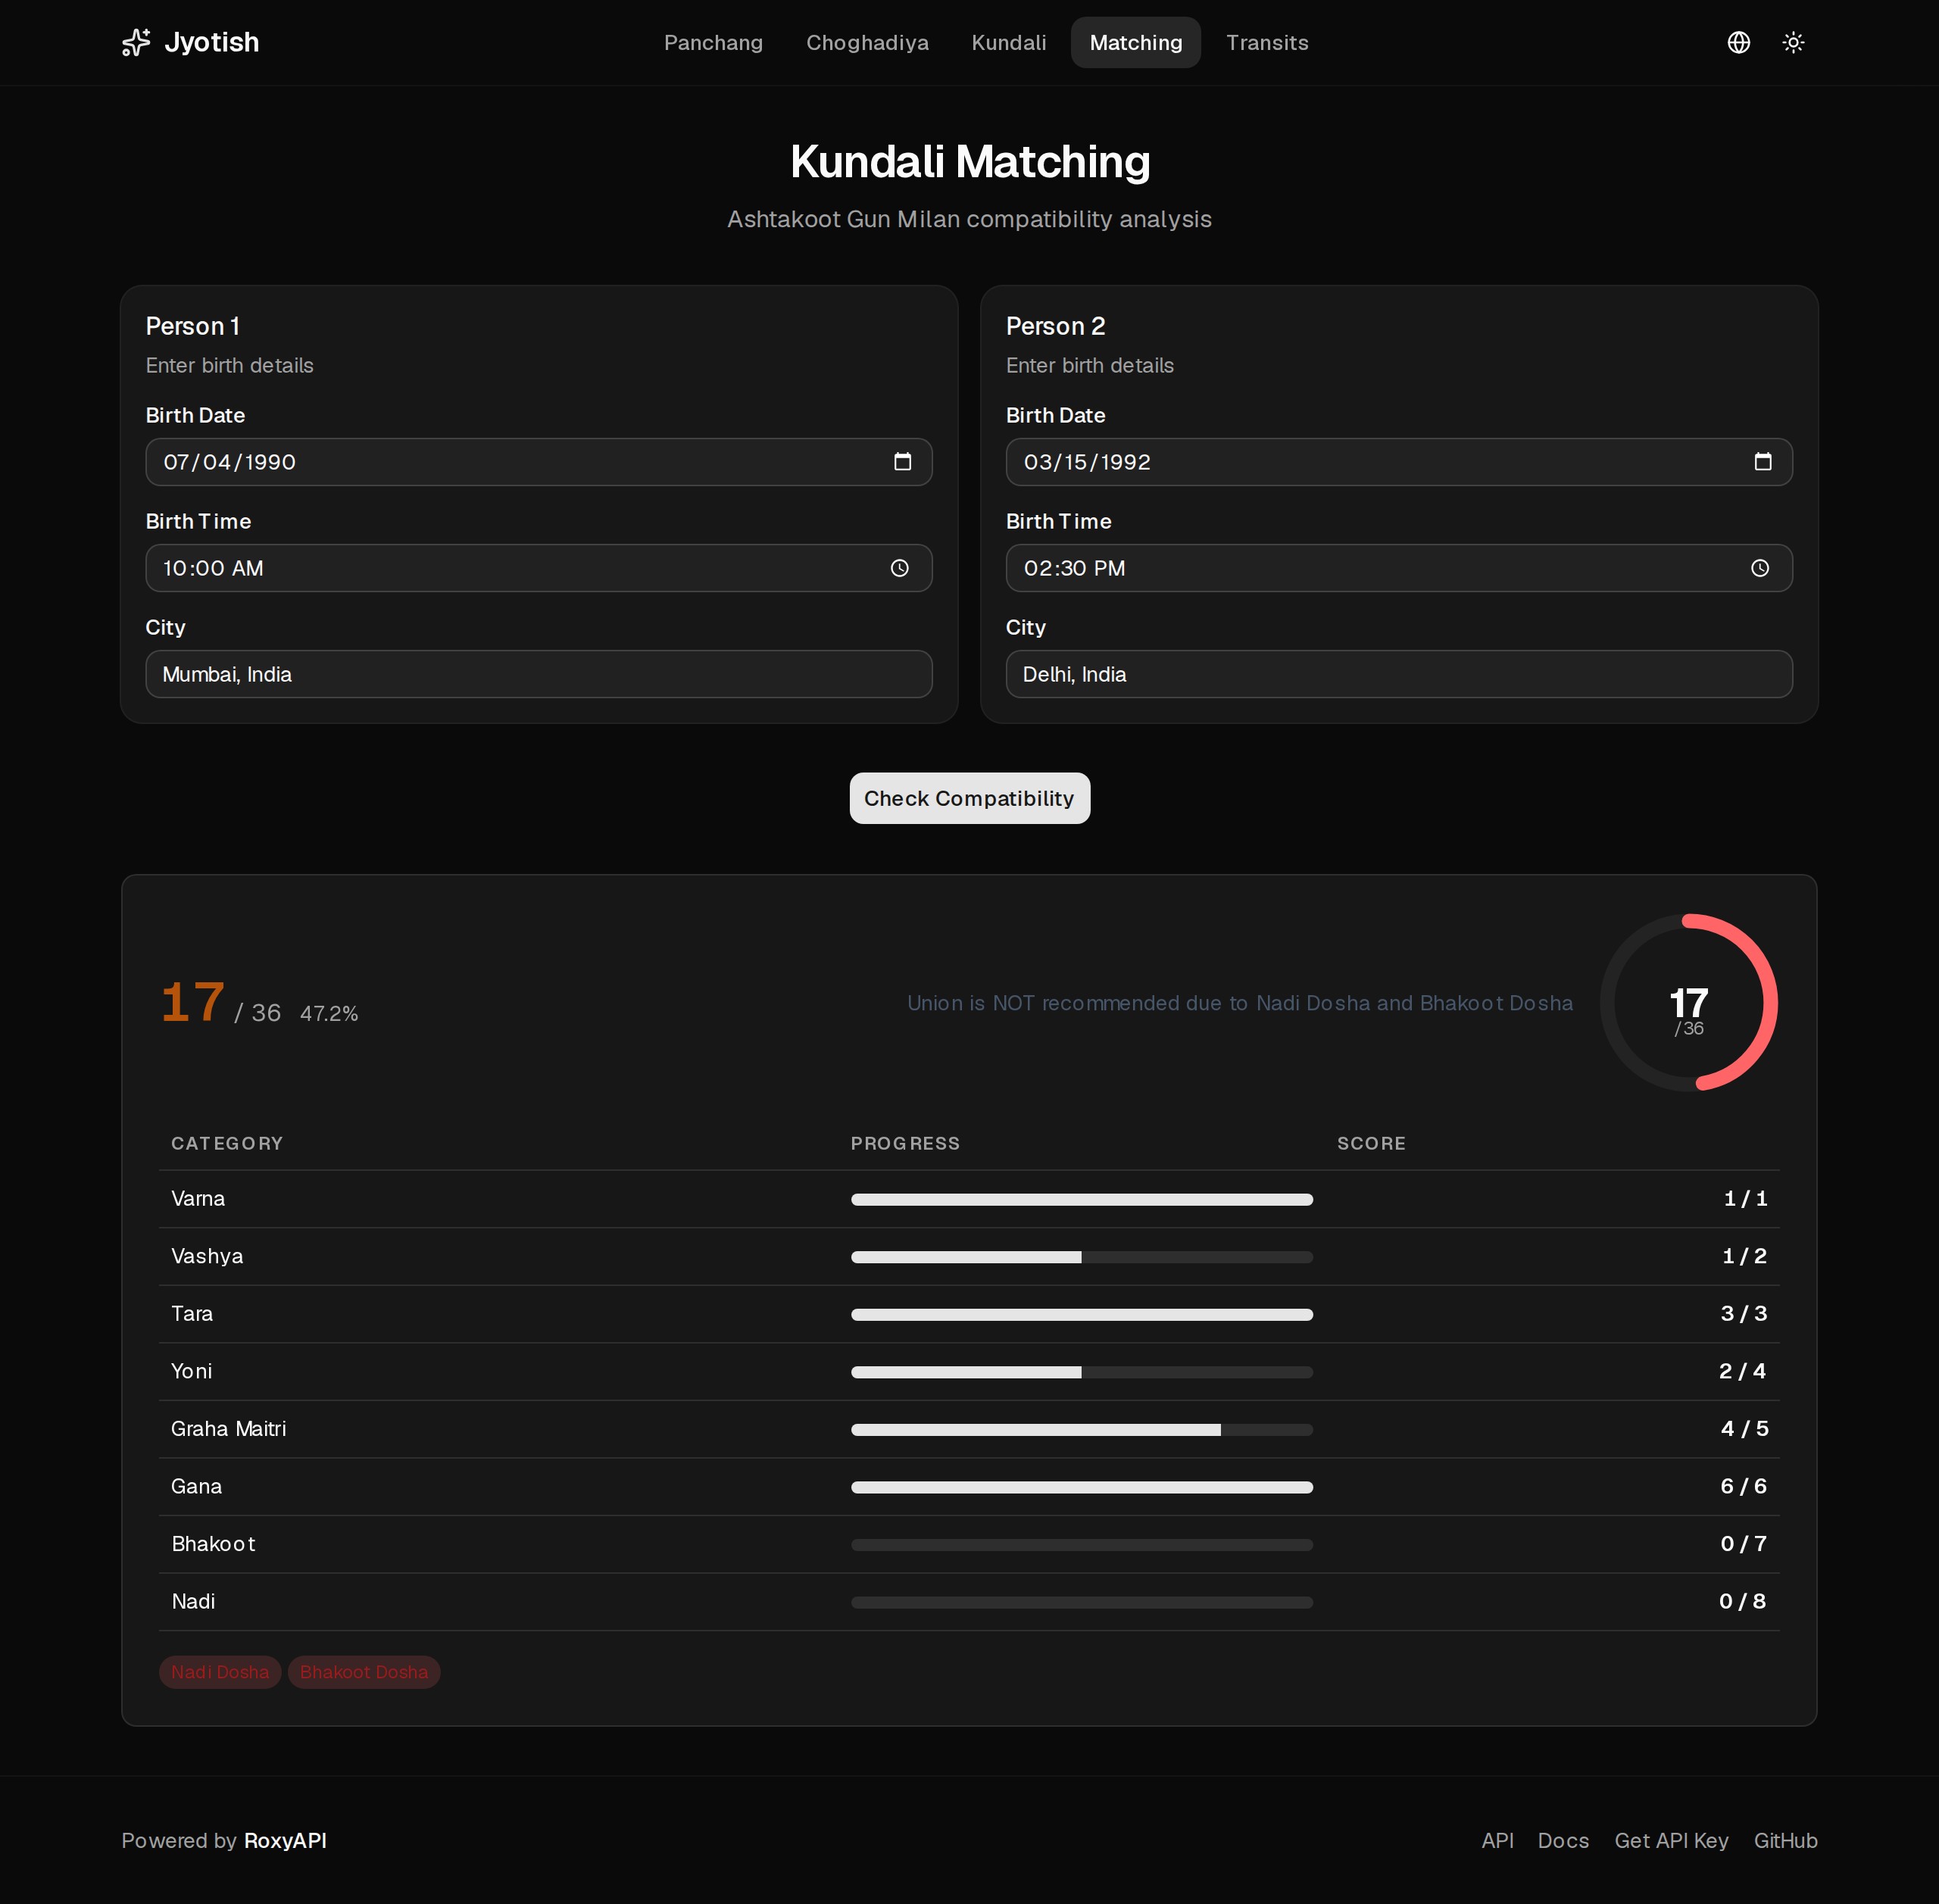
Task: Click the Person 1 card heading
Action: (x=193, y=326)
